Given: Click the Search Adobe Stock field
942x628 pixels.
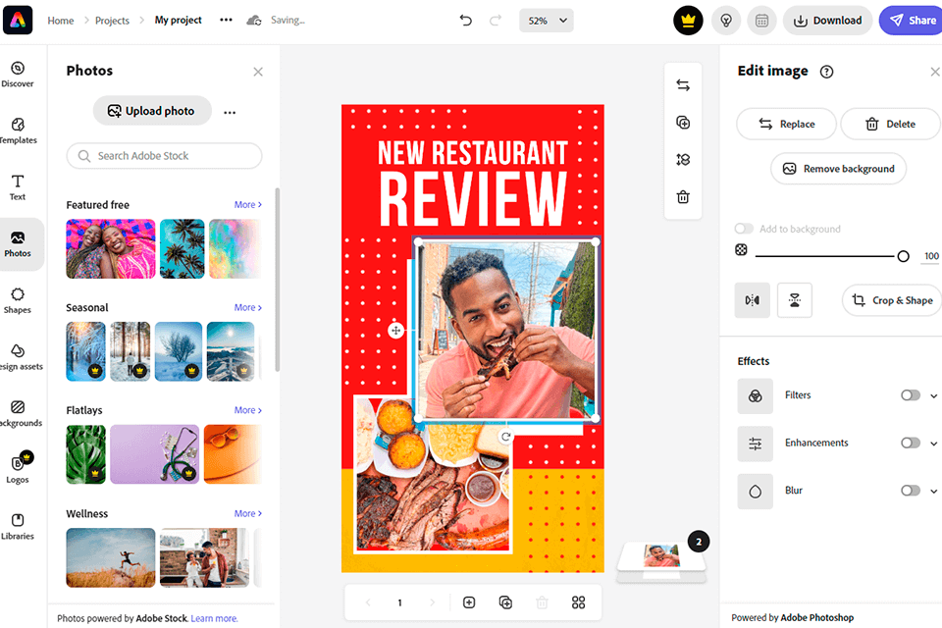Looking at the screenshot, I should coord(164,156).
